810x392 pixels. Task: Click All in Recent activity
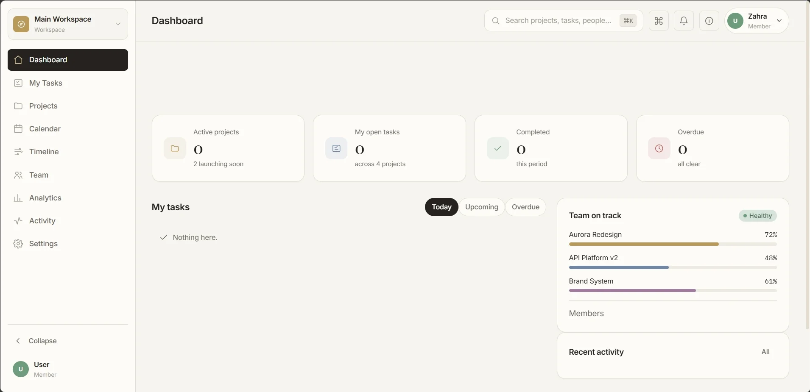coord(765,352)
